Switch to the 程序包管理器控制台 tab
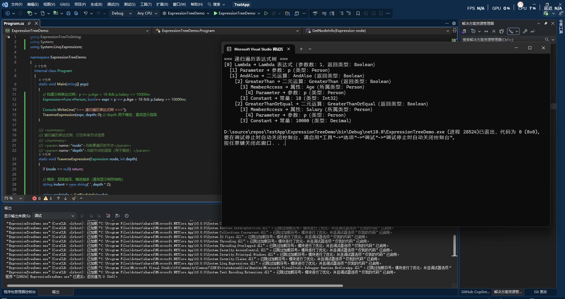565x299 pixels. click(20, 292)
